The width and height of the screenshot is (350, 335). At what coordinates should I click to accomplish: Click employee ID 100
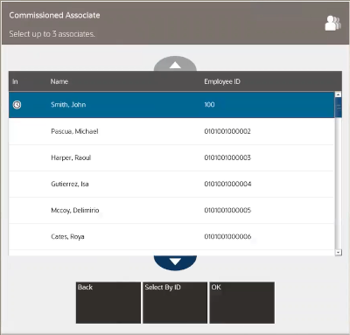(209, 104)
